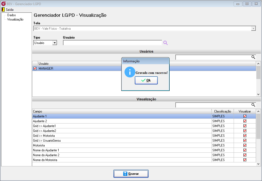The height and width of the screenshot is (181, 262).
Task: Toggle Visualizar for Grid >> Ajudante2
Action: (x=245, y=131)
